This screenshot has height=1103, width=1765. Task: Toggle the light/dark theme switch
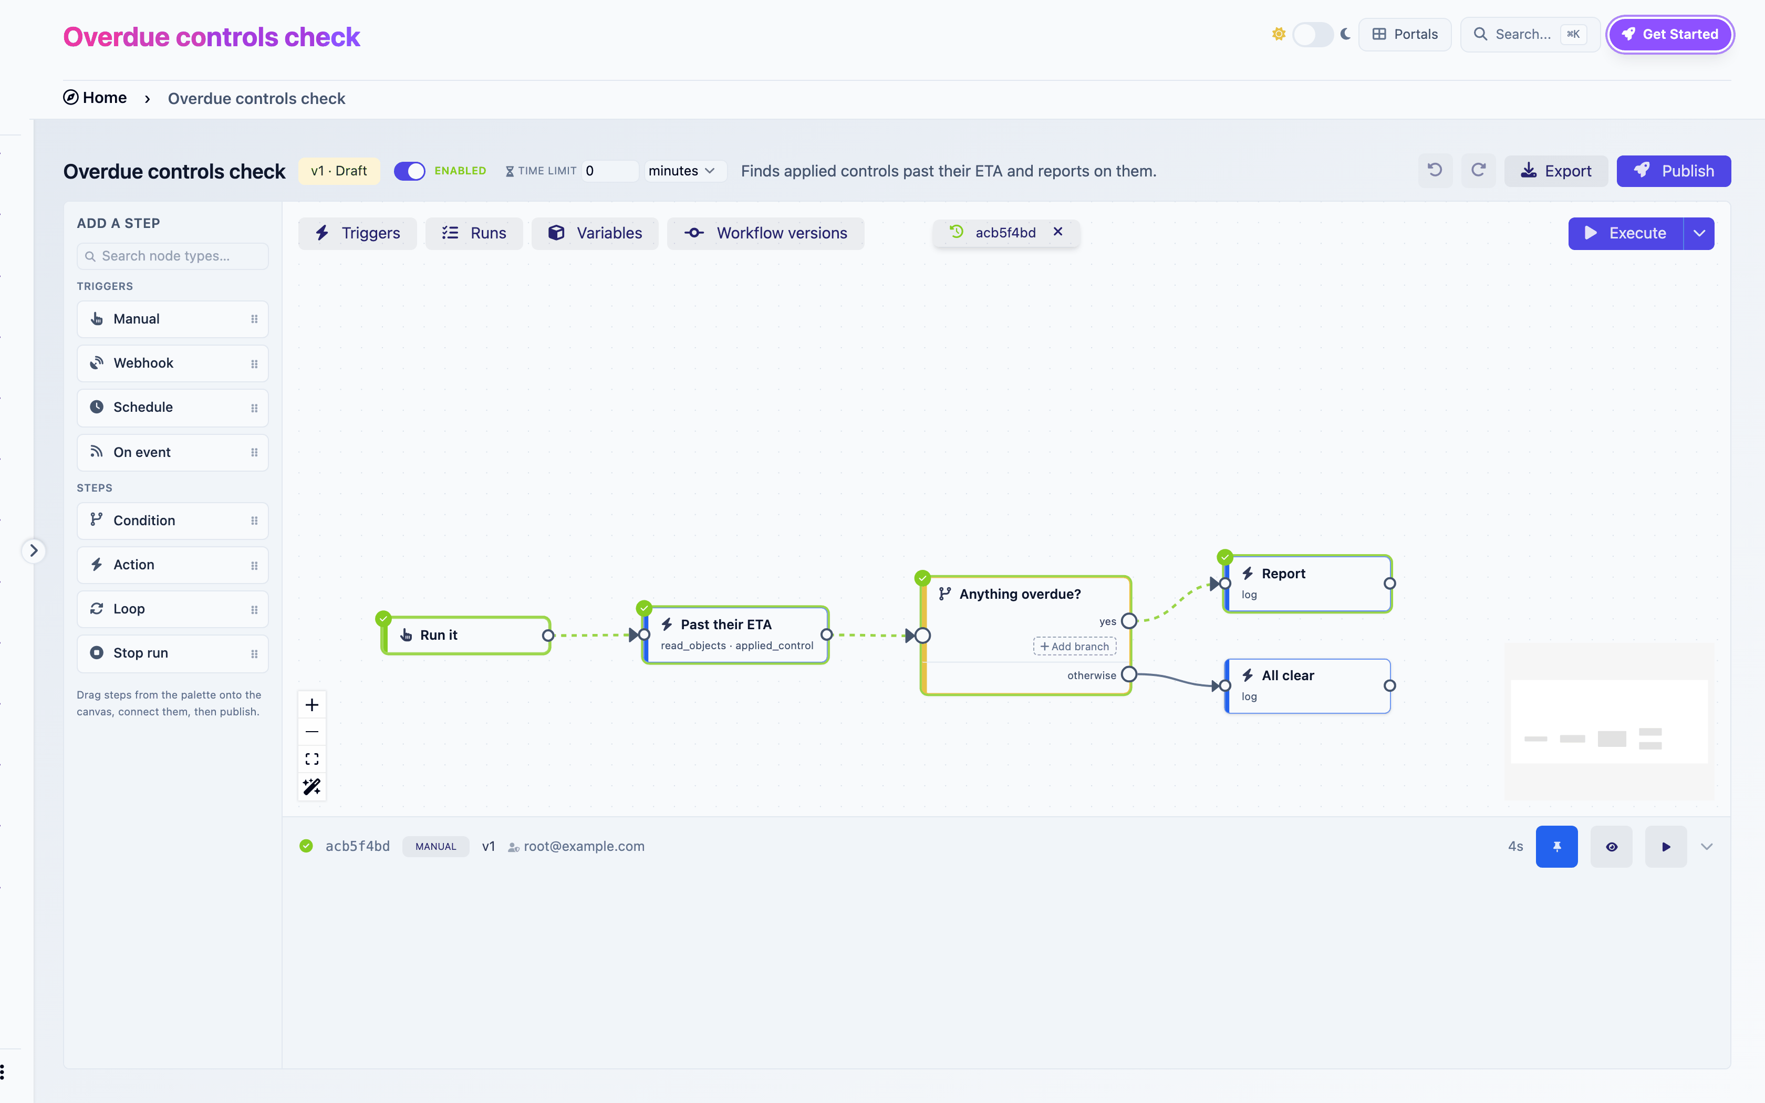point(1313,34)
